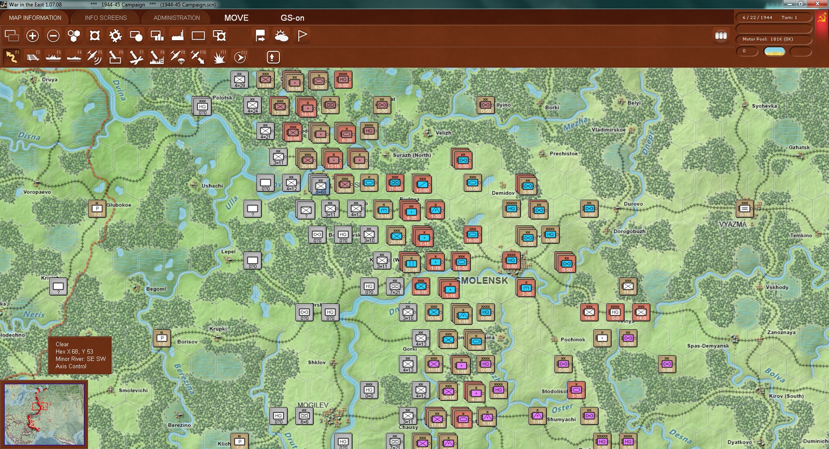Viewport: 829px width, 449px height.
Task: Select the 14-16 red artillery stack
Action: tap(307, 108)
